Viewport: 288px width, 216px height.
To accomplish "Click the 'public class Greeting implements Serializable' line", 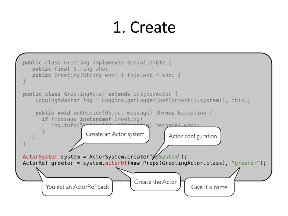I will coord(97,63).
